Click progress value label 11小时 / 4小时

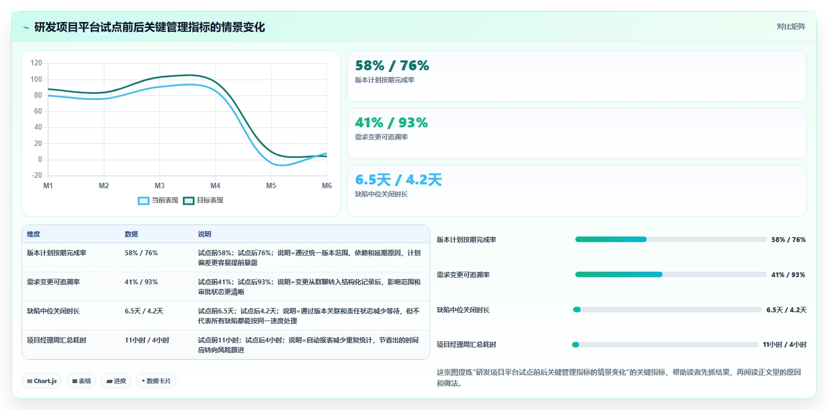pyautogui.click(x=785, y=345)
